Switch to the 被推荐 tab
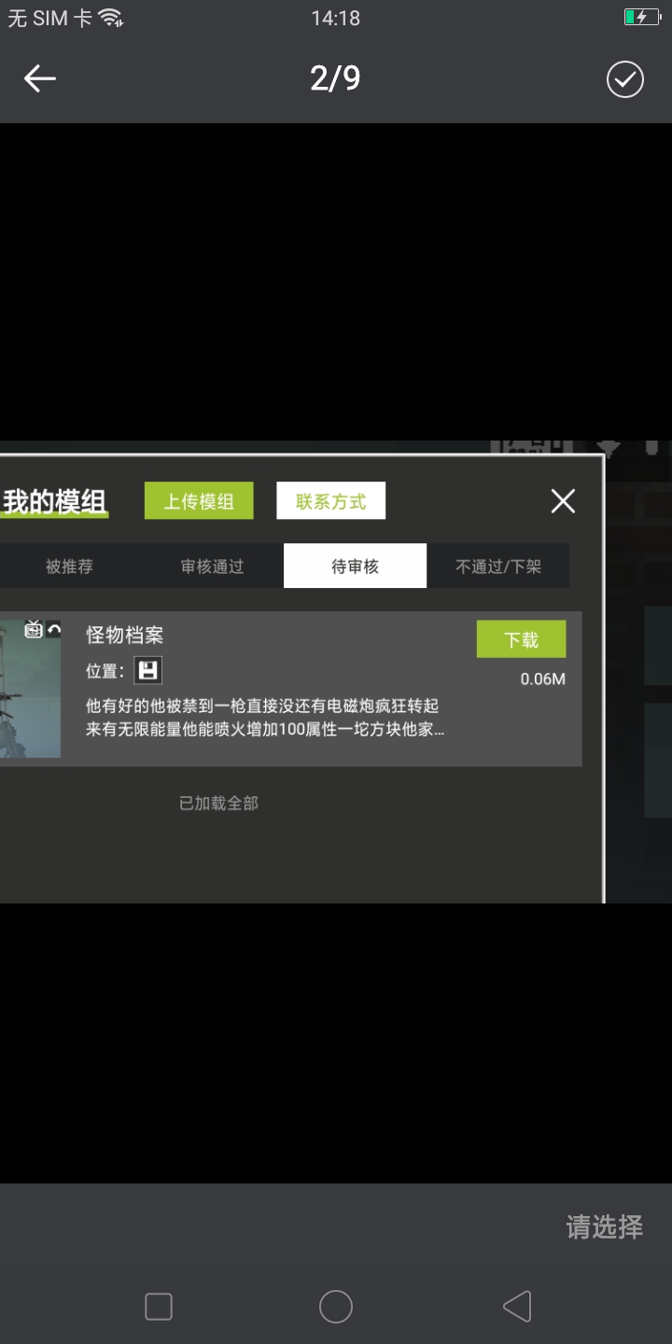672x1344 pixels. point(69,567)
